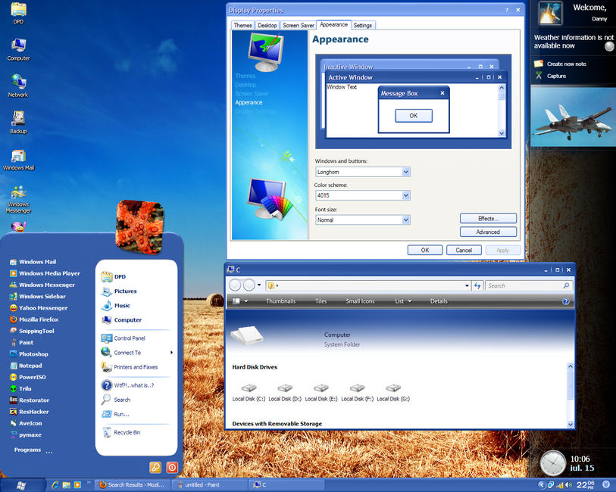The width and height of the screenshot is (616, 492).
Task: Open the Color scheme dropdown
Action: click(x=406, y=195)
